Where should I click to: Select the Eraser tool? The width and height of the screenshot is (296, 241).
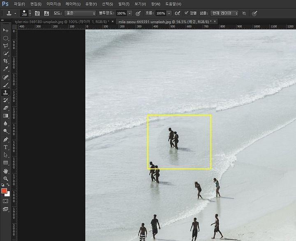click(x=6, y=108)
